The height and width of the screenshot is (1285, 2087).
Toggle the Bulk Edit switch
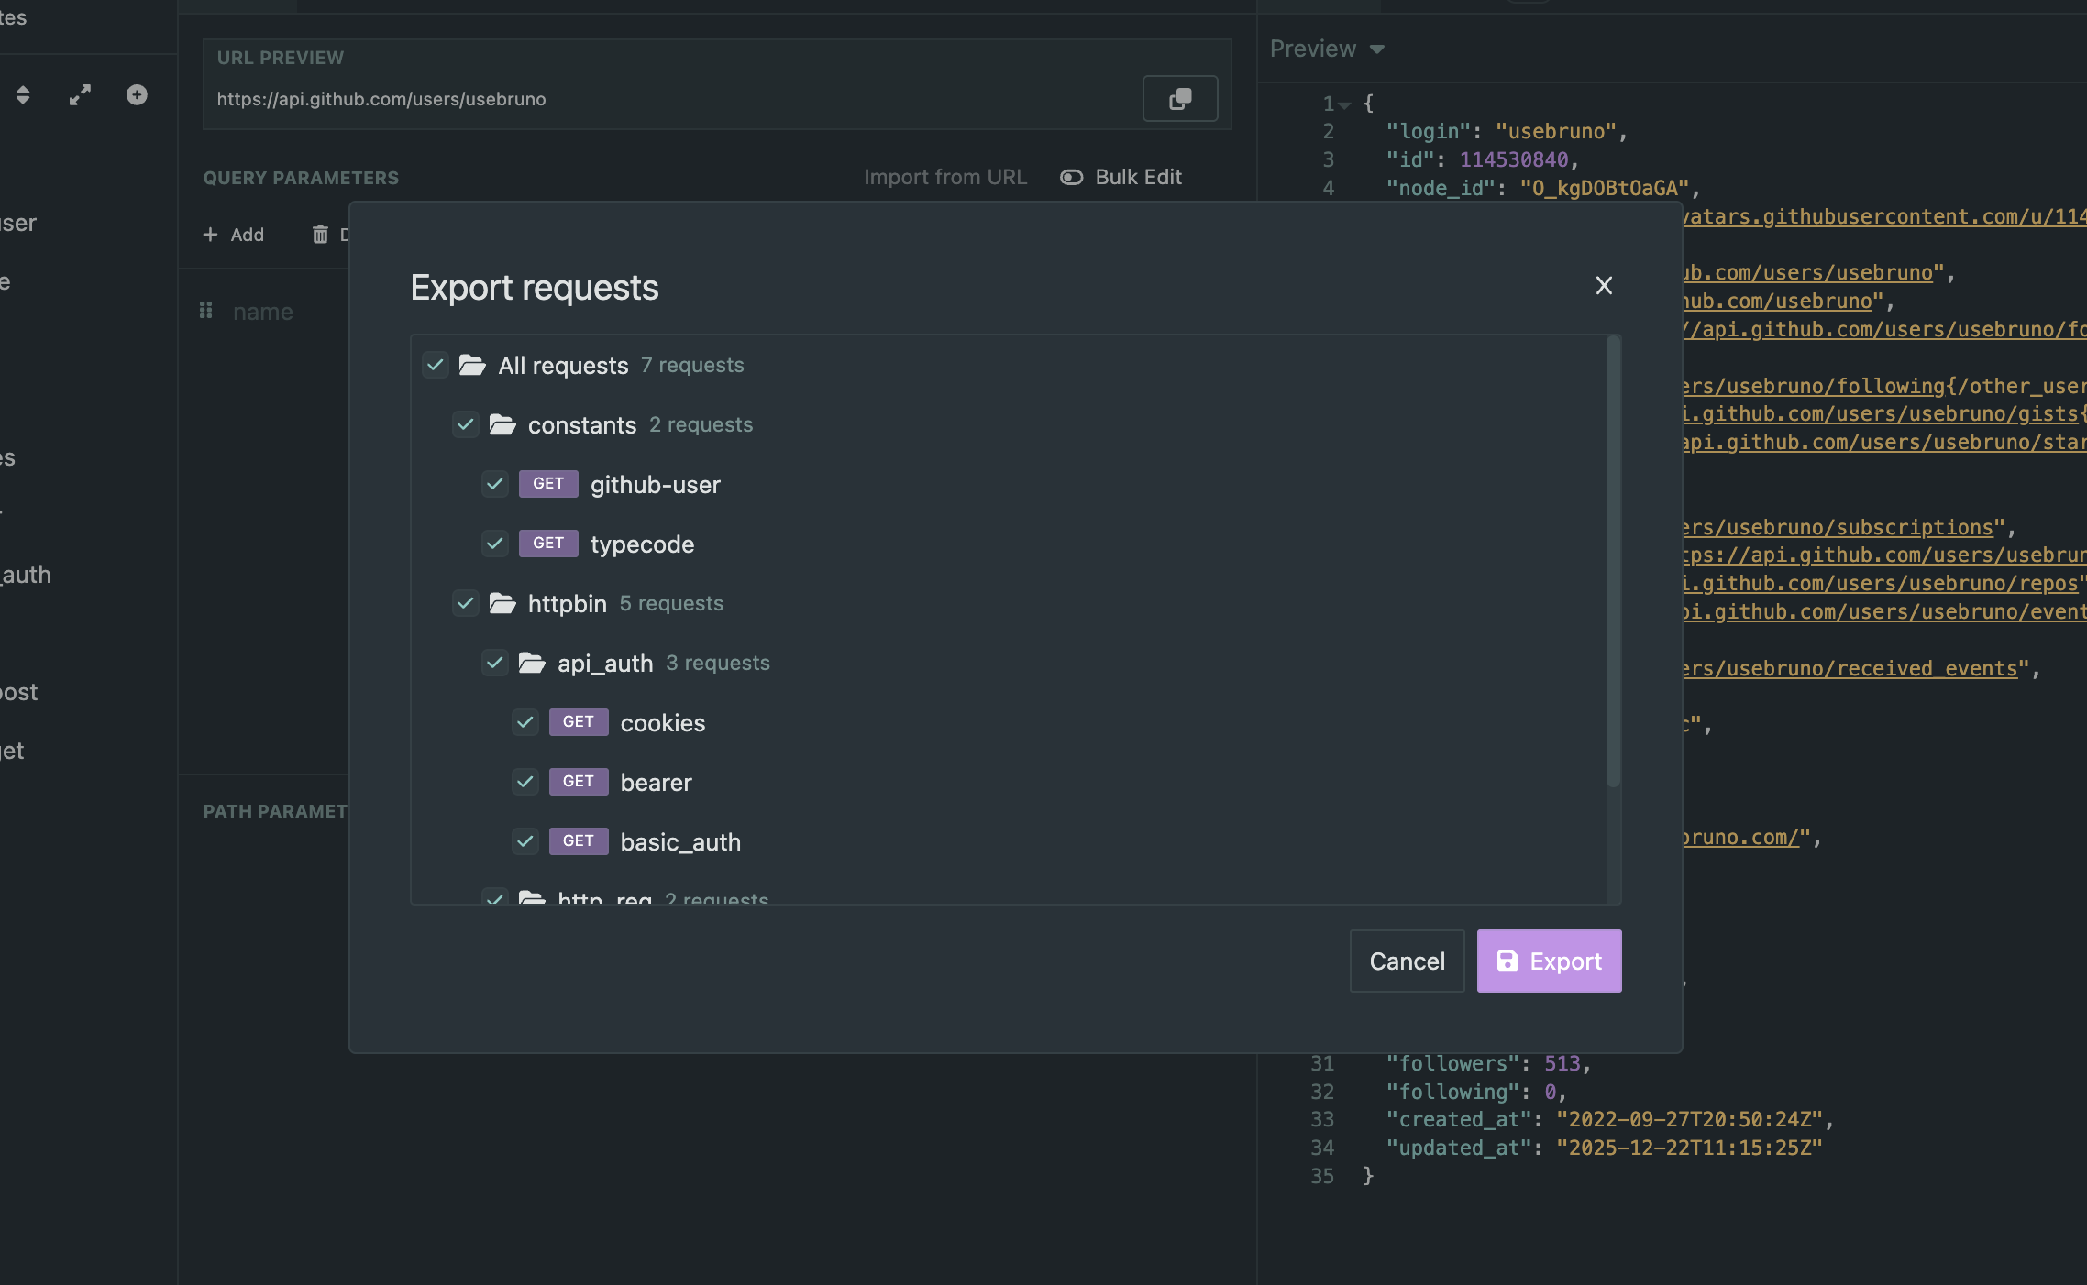point(1071,177)
